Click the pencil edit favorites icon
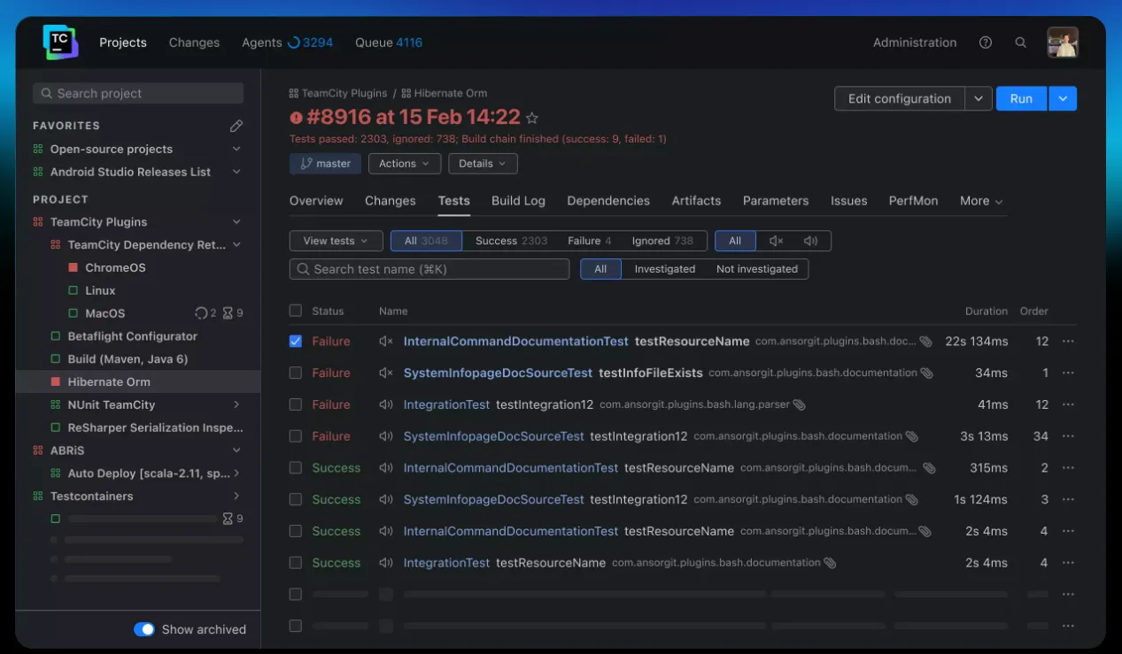The width and height of the screenshot is (1122, 654). pos(236,126)
